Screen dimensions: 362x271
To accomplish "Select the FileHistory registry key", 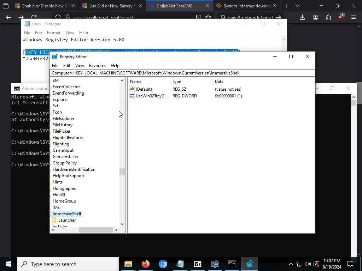I will [x=63, y=125].
